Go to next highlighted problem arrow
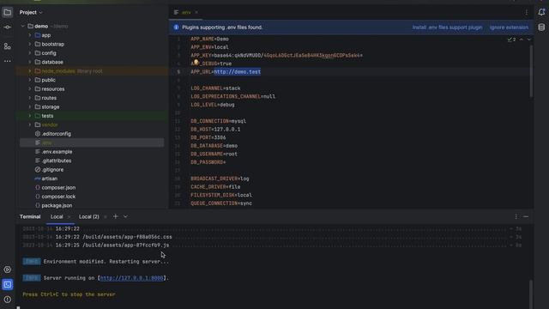549x309 pixels. click(x=528, y=39)
